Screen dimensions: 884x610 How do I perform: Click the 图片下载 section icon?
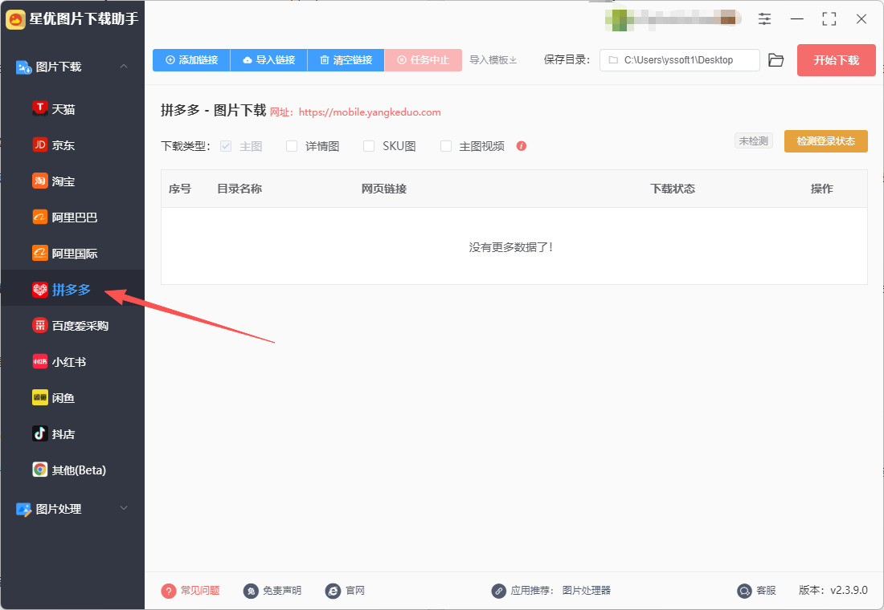point(23,67)
